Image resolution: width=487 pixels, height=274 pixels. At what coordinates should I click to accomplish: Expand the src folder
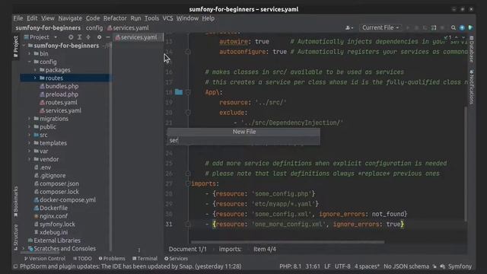coord(30,135)
